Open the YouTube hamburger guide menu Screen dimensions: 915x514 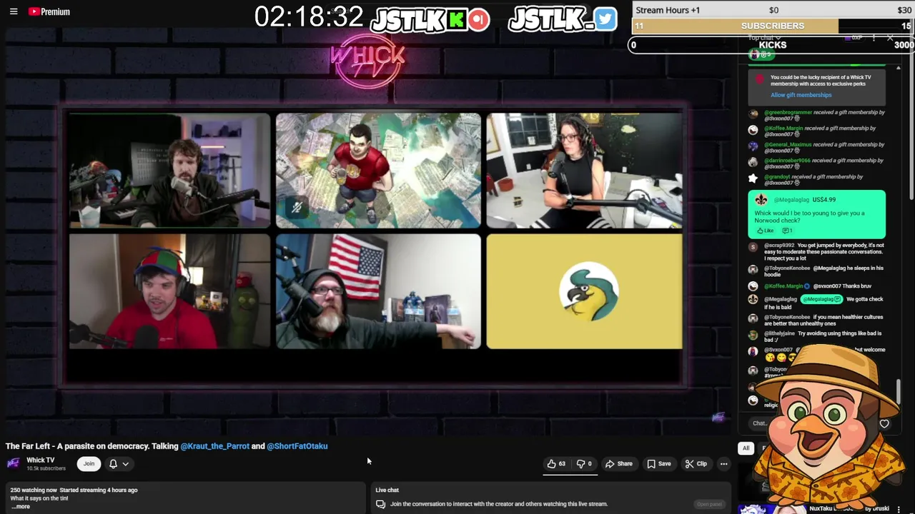click(x=14, y=11)
